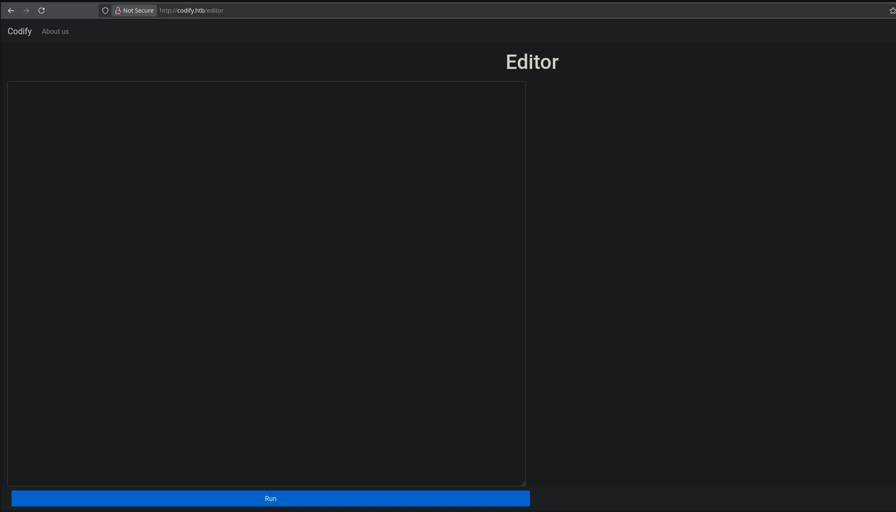Screen dimensions: 896x512
Task: Click the "Not Secure" label
Action: [x=138, y=11]
